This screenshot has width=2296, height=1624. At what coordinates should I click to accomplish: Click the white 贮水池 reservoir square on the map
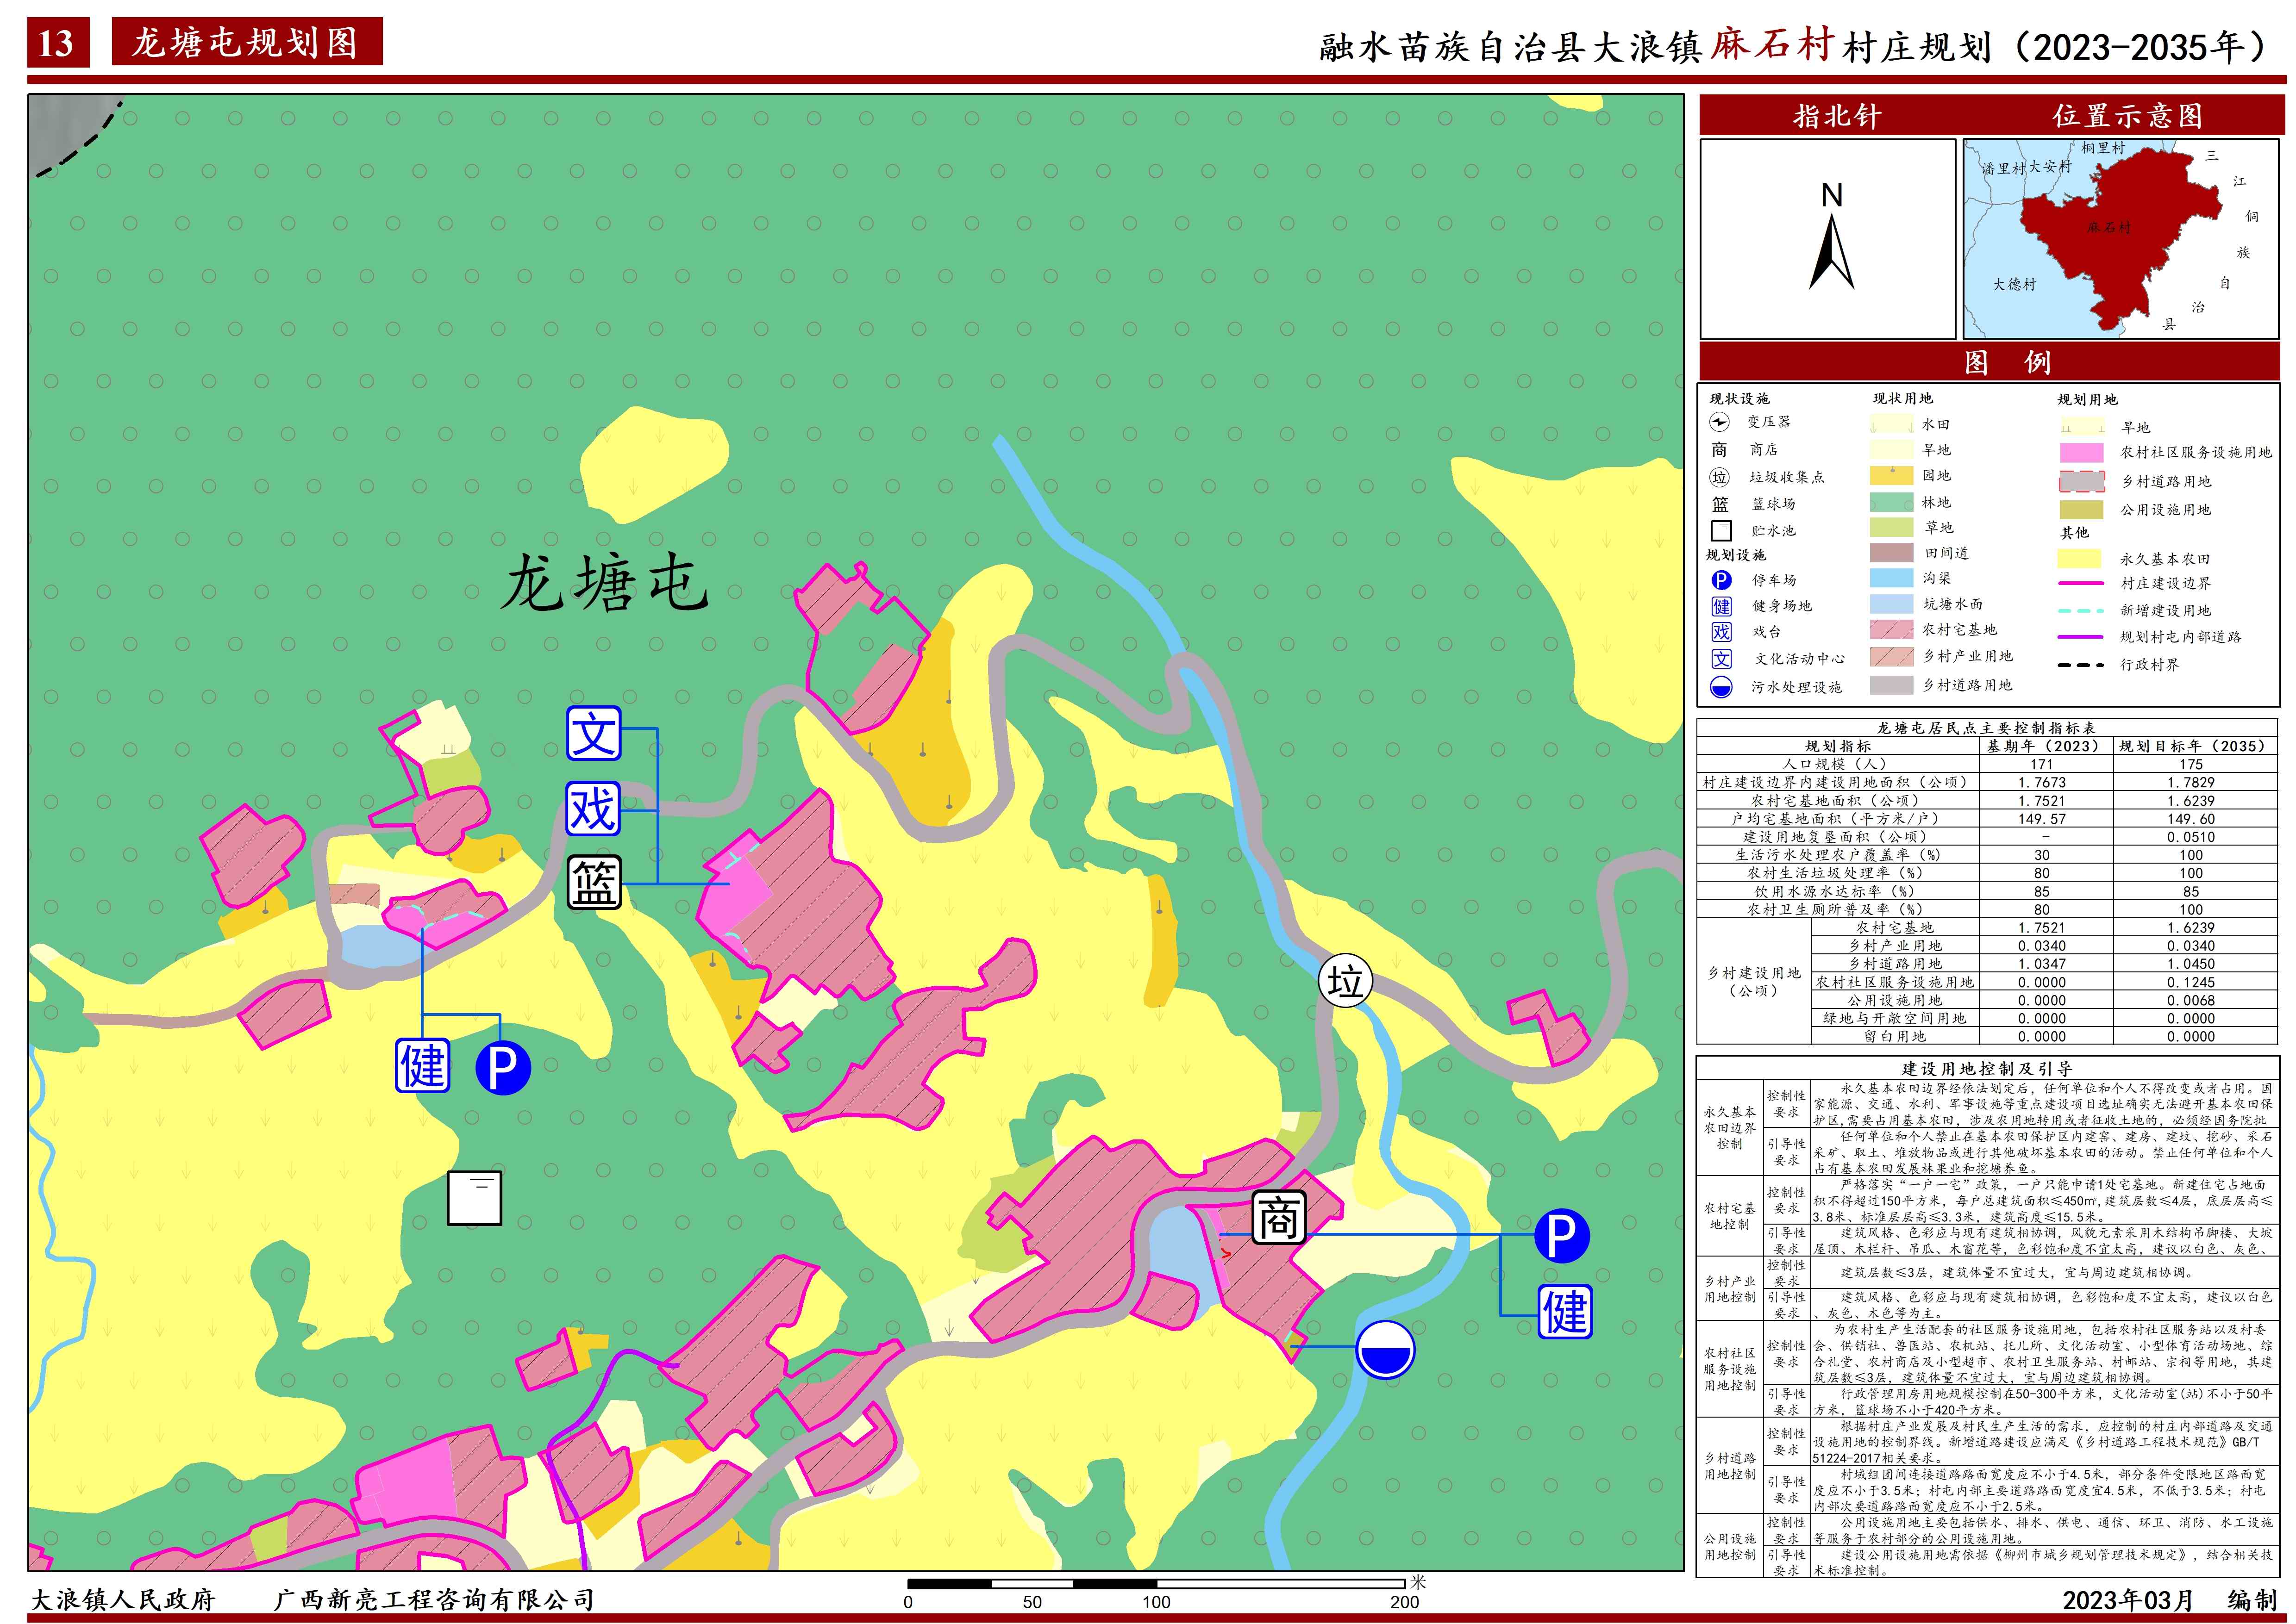pos(474,1198)
